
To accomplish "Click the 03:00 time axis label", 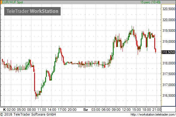I will [x=96, y=109].
